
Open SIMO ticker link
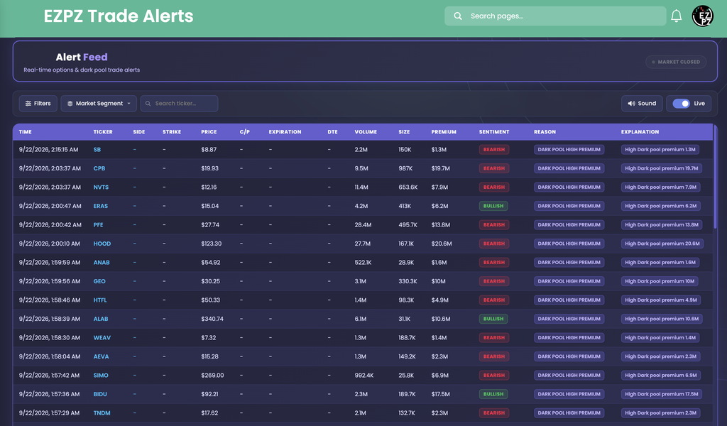(101, 376)
